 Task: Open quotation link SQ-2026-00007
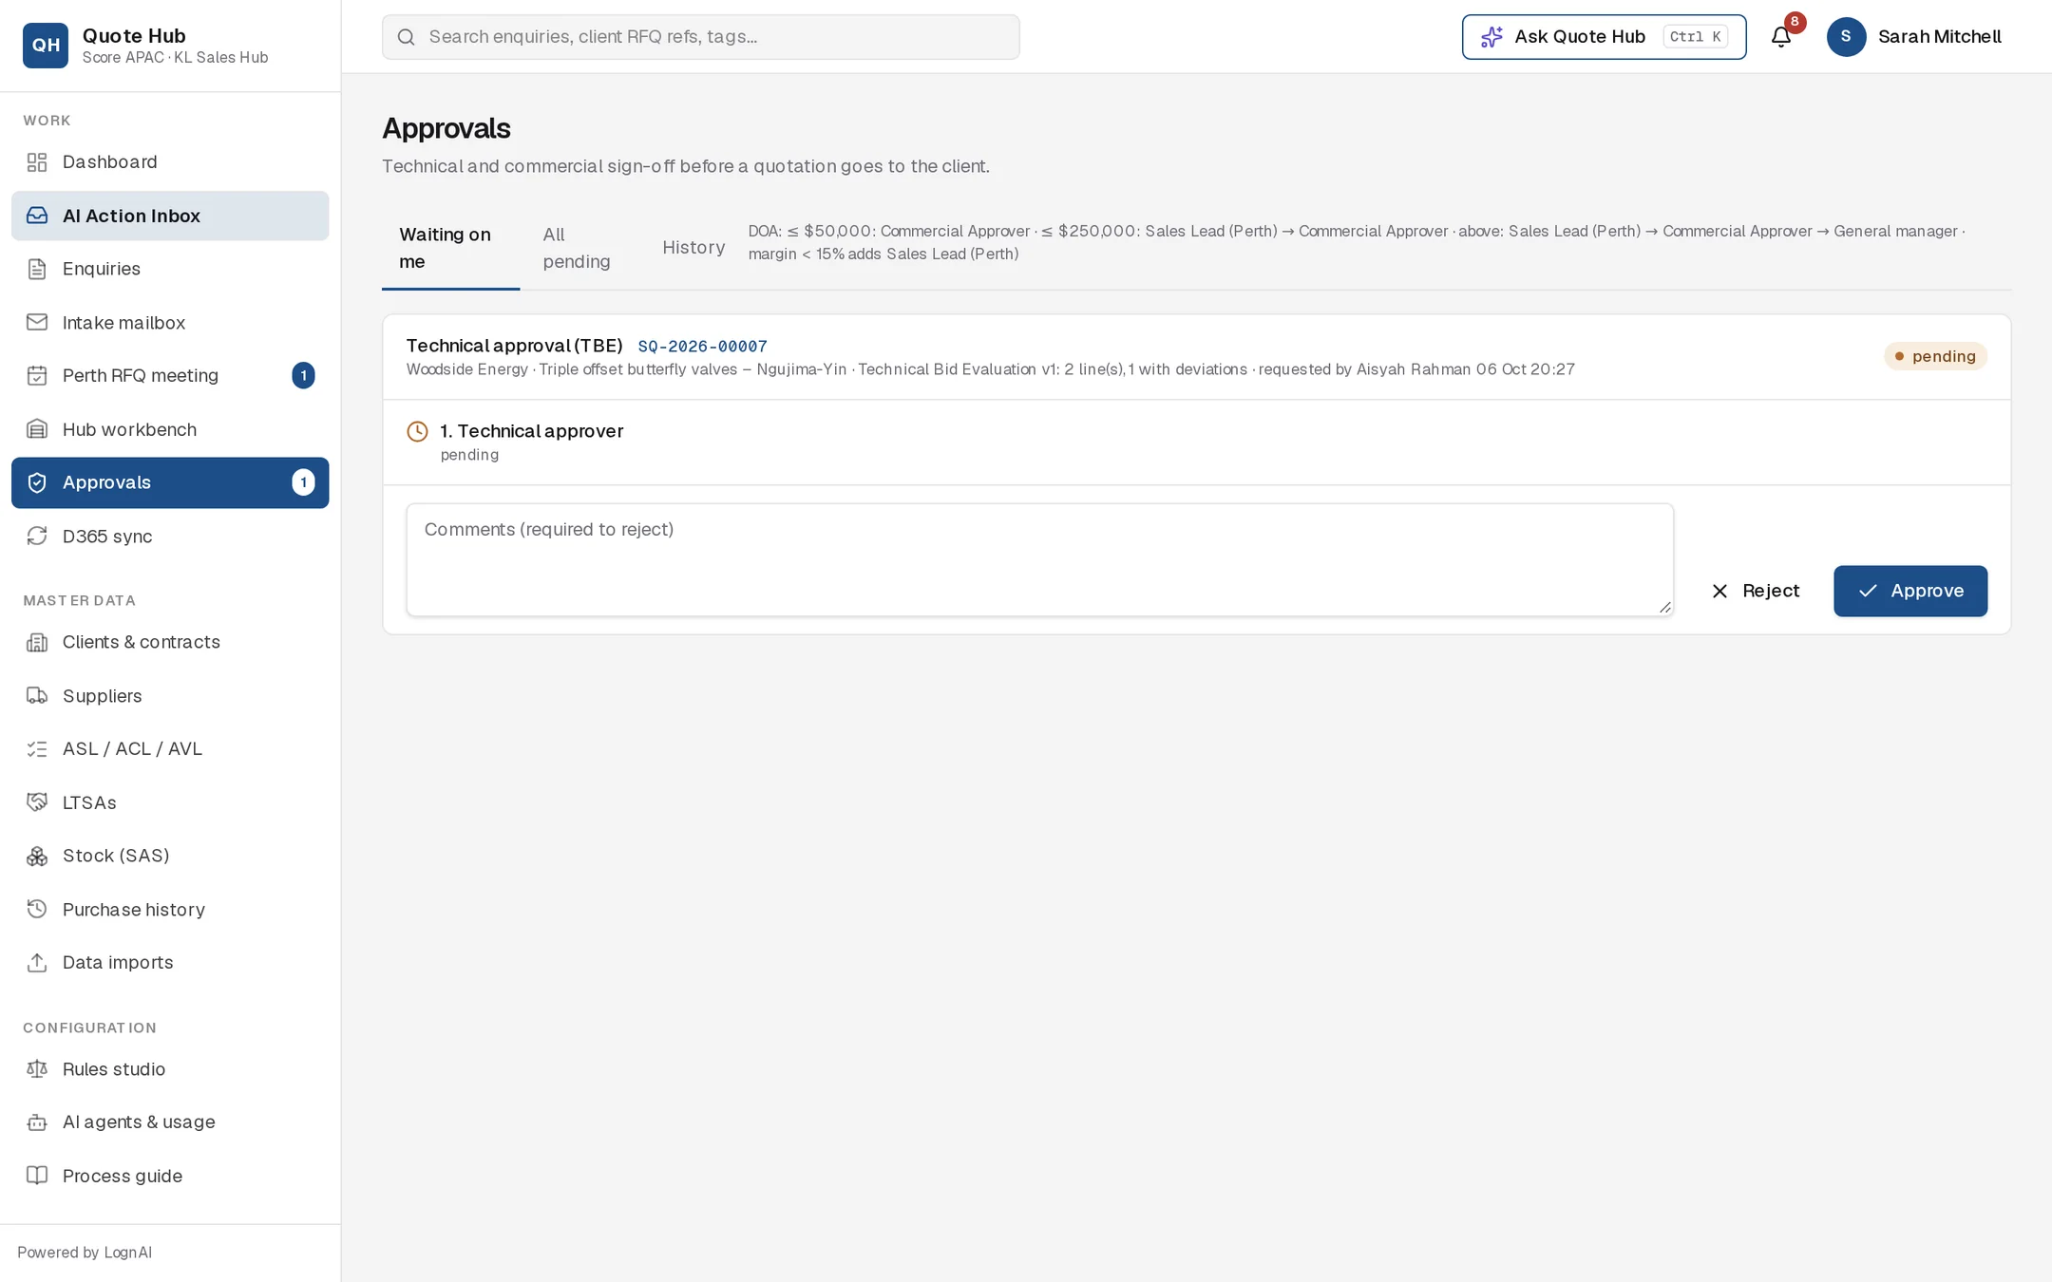pyautogui.click(x=702, y=347)
